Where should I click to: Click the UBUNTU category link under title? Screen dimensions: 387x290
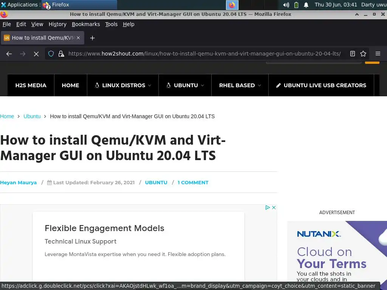click(x=156, y=183)
